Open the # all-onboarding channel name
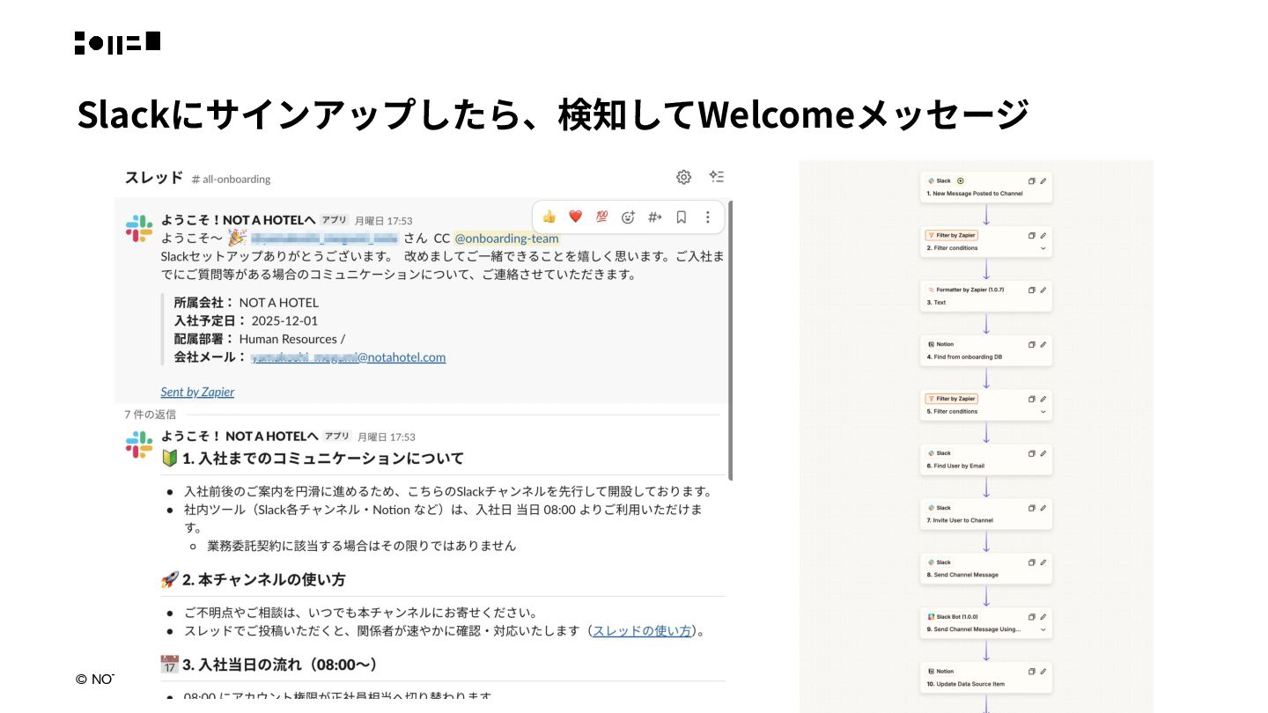The image size is (1268, 713). 232,179
